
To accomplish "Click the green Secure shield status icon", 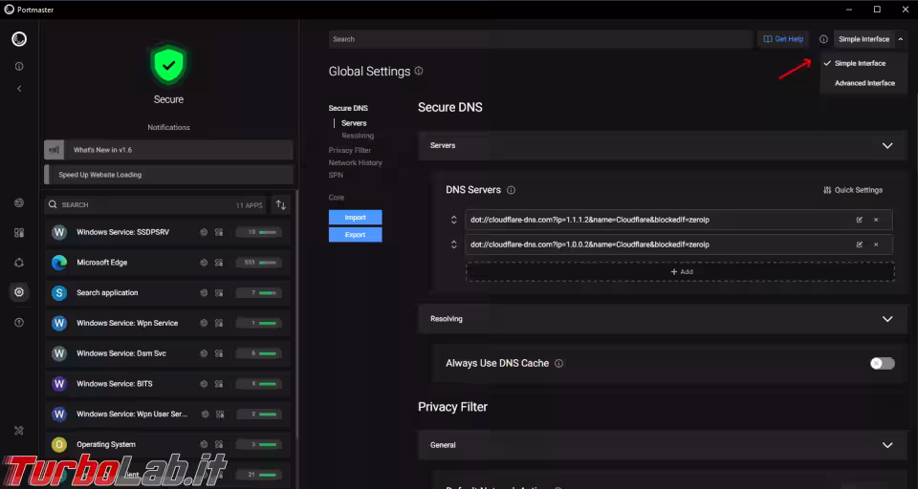I will (168, 64).
